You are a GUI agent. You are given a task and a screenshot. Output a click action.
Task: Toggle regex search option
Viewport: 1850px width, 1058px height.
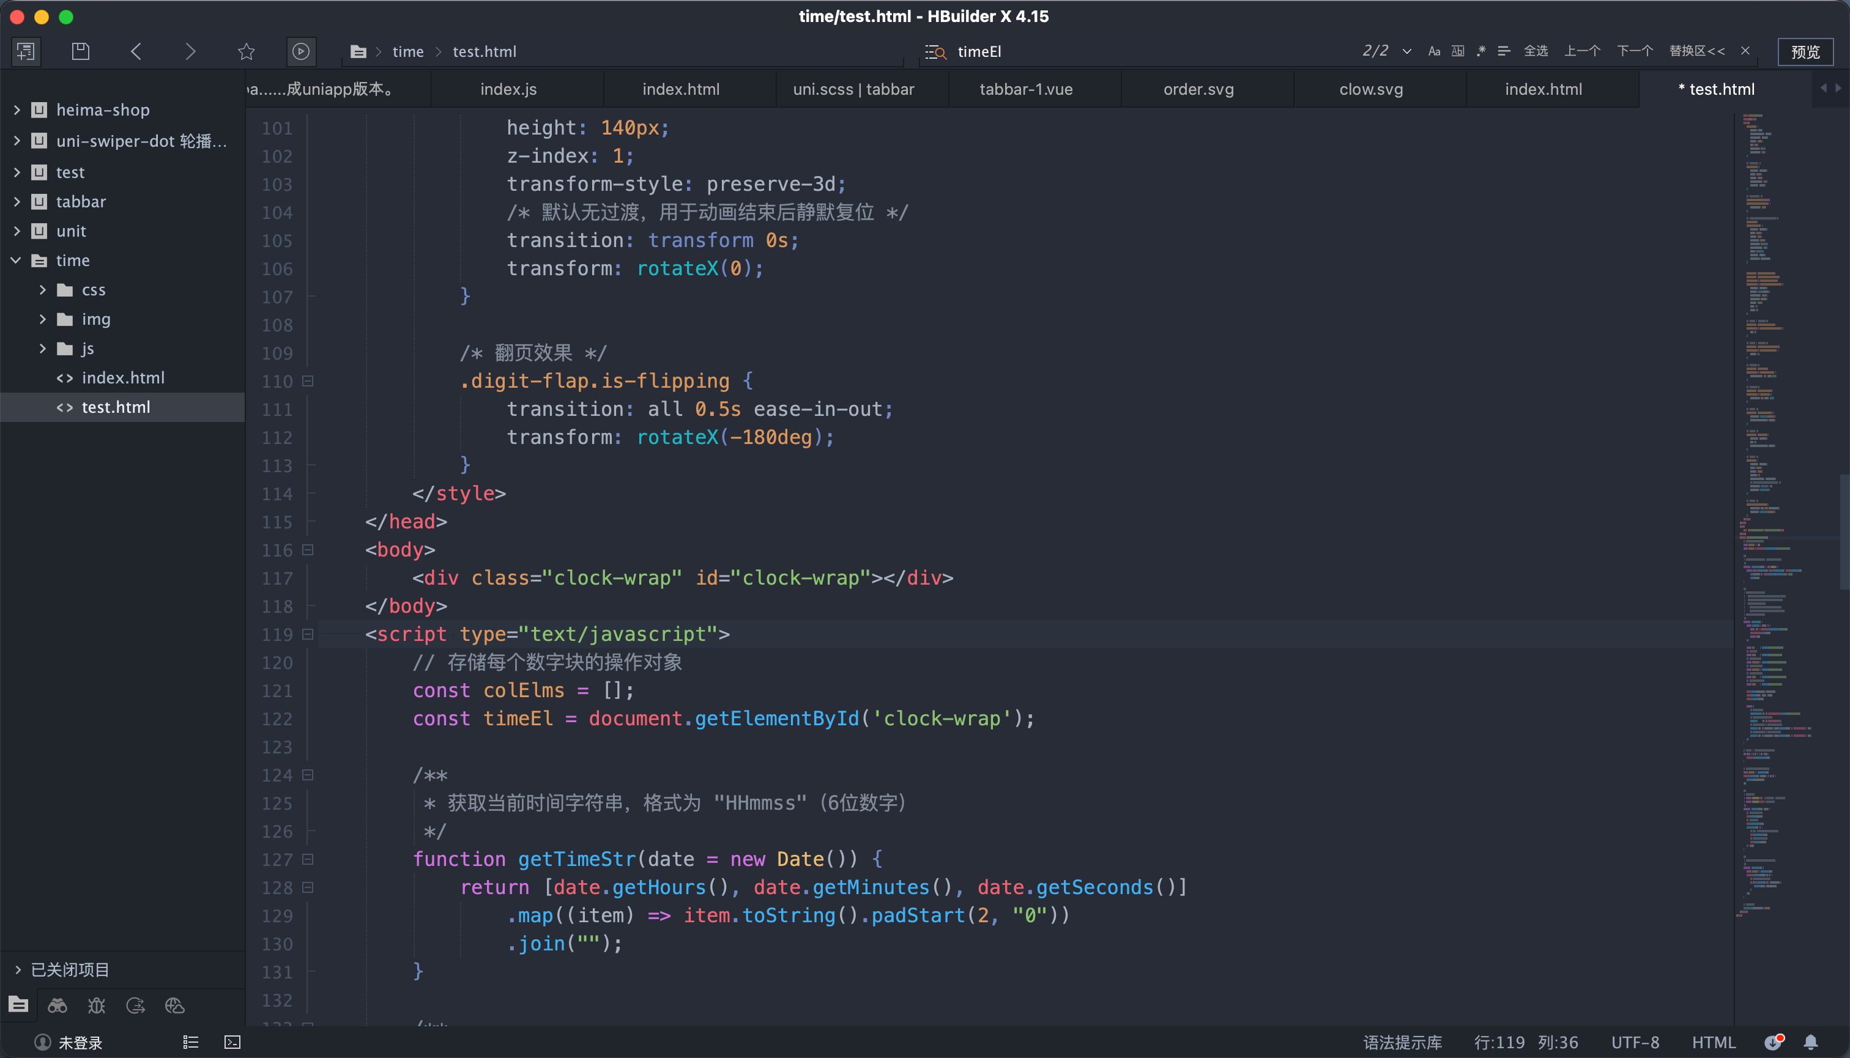point(1480,51)
